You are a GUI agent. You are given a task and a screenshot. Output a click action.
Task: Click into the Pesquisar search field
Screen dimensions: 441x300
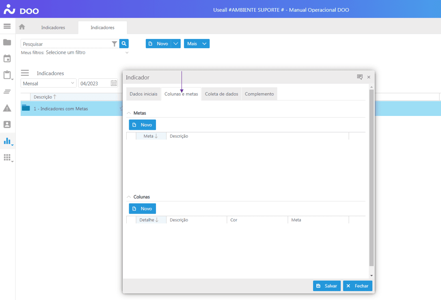65,44
